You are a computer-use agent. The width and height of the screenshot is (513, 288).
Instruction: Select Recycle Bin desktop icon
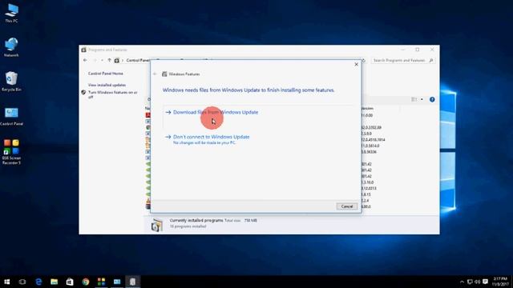[11, 82]
